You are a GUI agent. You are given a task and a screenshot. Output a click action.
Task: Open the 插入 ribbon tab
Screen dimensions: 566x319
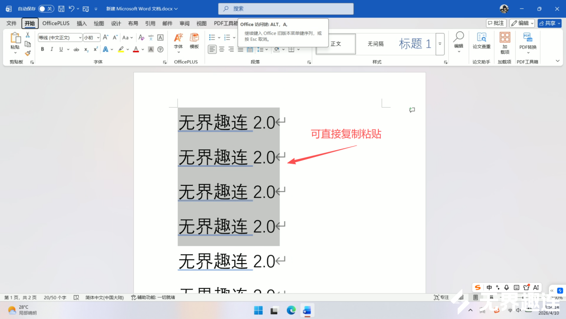(82, 23)
